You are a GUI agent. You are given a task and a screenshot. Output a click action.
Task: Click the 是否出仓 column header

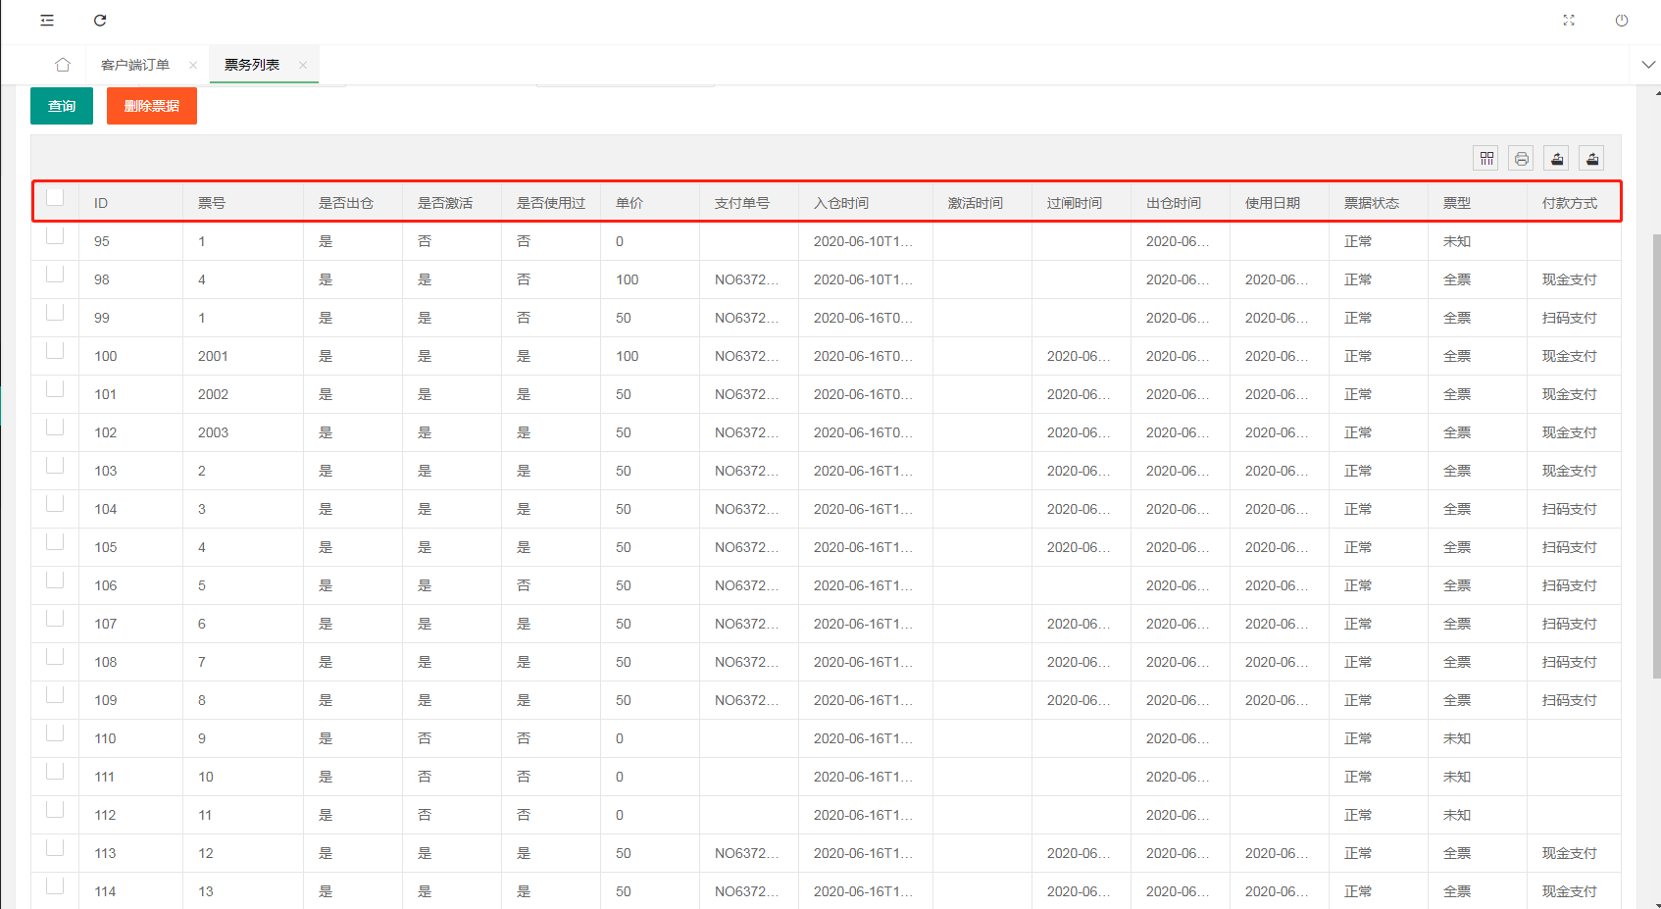click(x=346, y=203)
